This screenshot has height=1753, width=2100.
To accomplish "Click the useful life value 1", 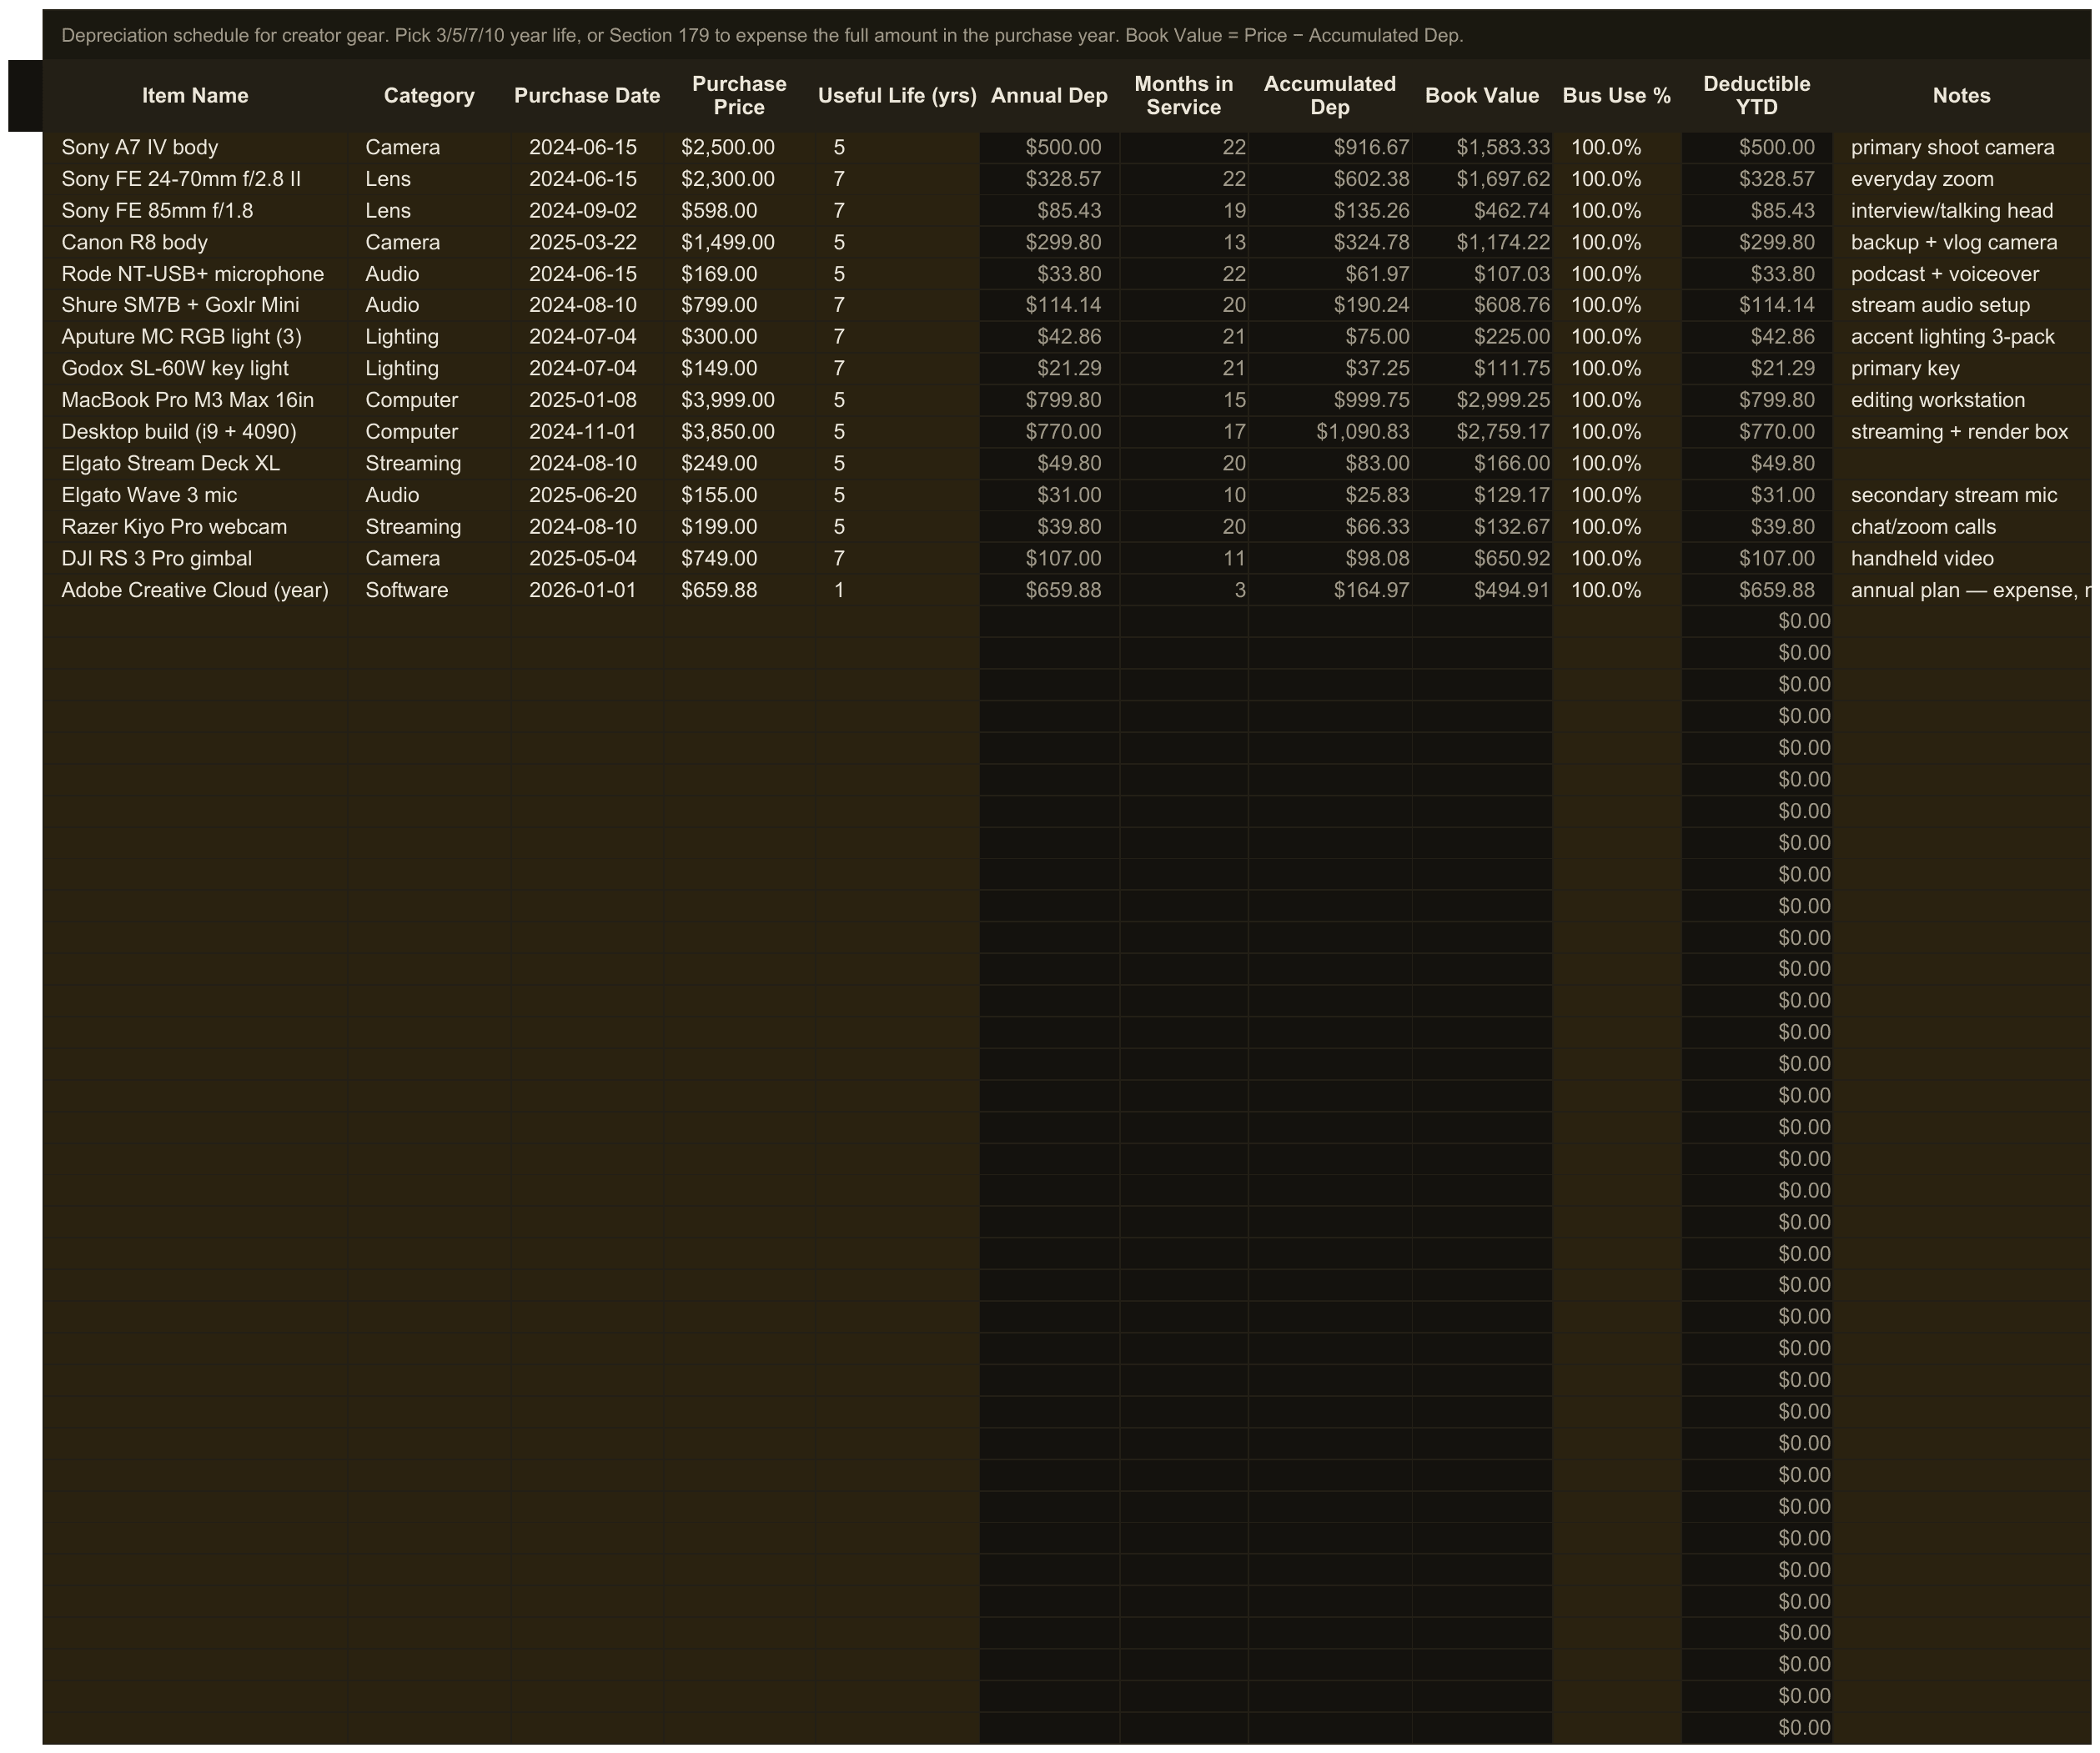I will [897, 590].
